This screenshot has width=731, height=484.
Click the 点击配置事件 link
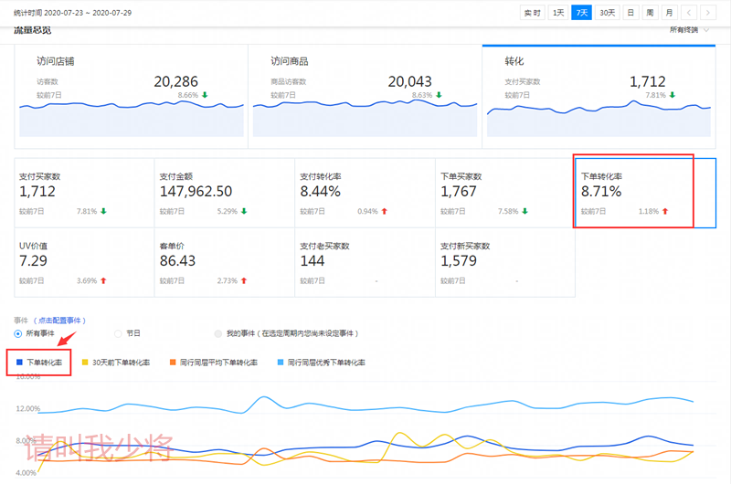click(59, 321)
